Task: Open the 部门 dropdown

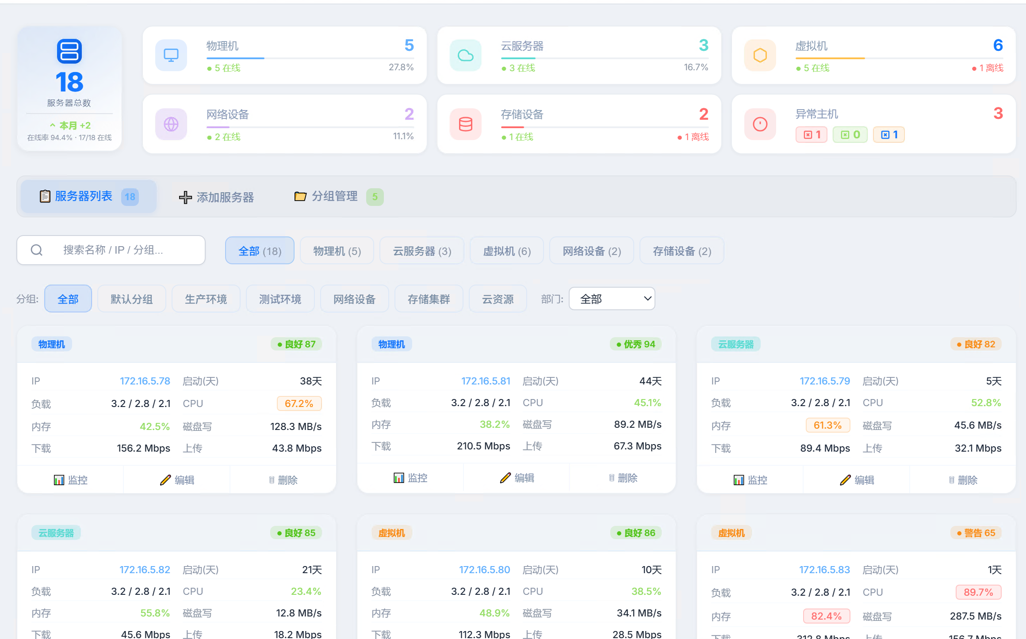Action: click(x=612, y=299)
